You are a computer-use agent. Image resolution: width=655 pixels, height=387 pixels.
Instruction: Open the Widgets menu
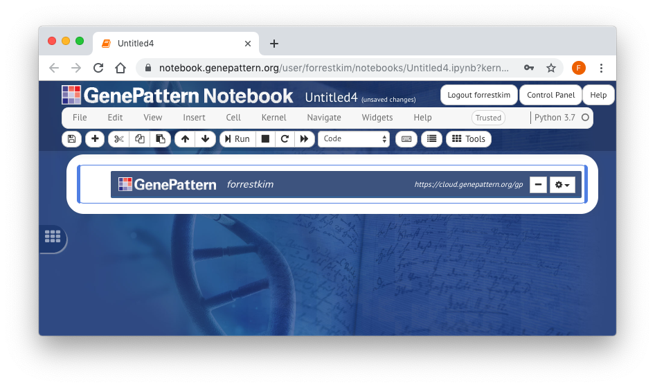377,118
